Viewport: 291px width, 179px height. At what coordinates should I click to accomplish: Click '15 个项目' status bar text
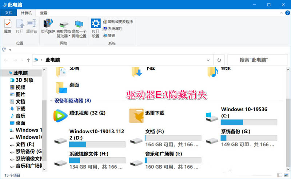click(x=12, y=175)
